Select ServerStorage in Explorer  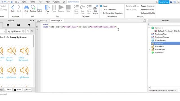(x=160, y=40)
